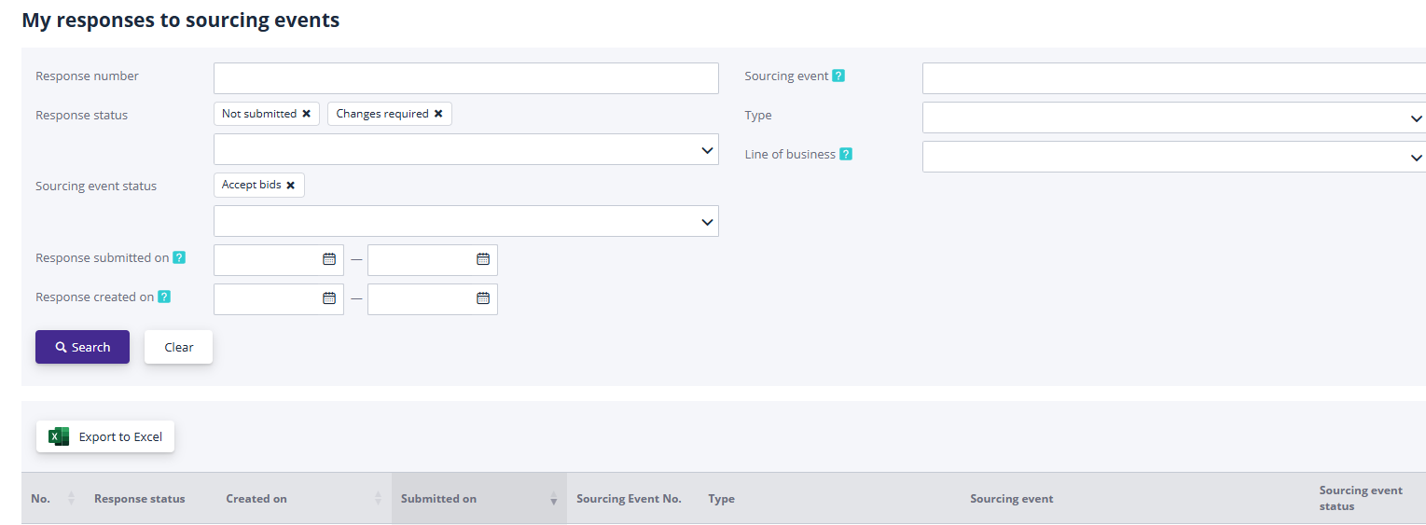Click the Clear button
The width and height of the screenshot is (1426, 525).
pyautogui.click(x=178, y=347)
